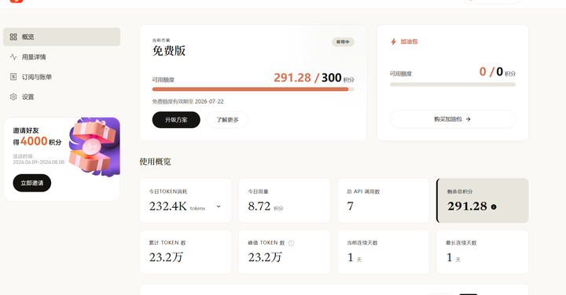Open the 概览 overview menu item
Screen dimensions: 566x295
tap(62, 37)
